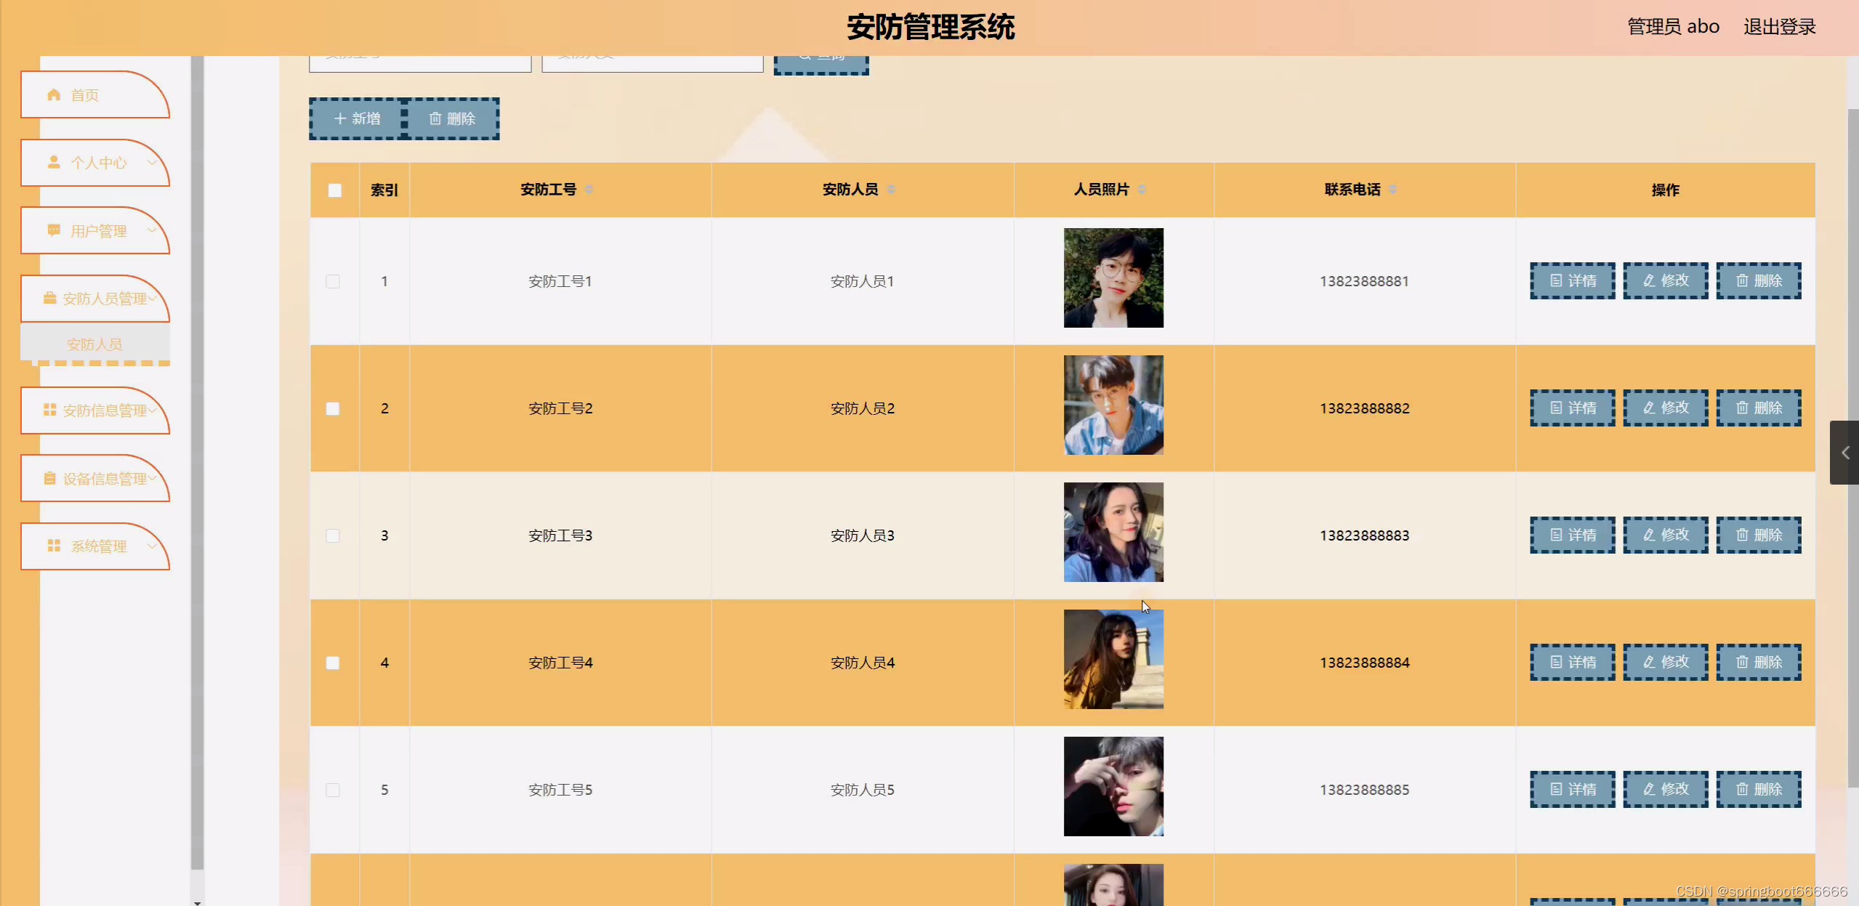Viewport: 1859px width, 906px height.
Task: Click the photo thumbnail of 安防人员3
Action: (x=1113, y=532)
